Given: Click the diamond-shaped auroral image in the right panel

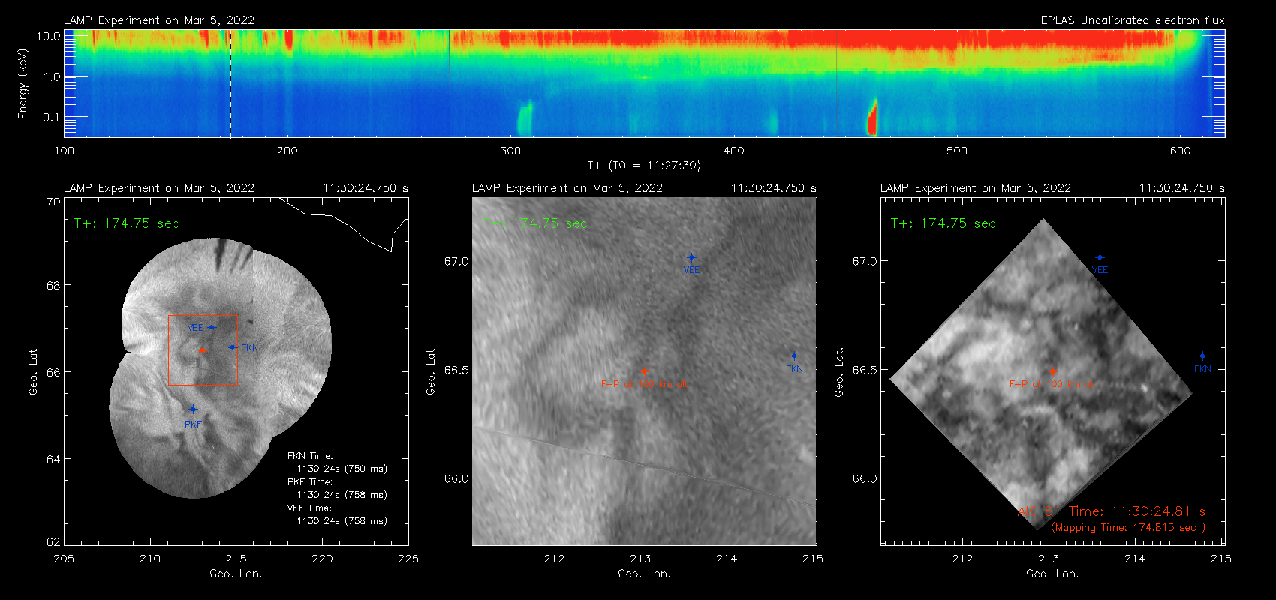Looking at the screenshot, I should 1041,374.
